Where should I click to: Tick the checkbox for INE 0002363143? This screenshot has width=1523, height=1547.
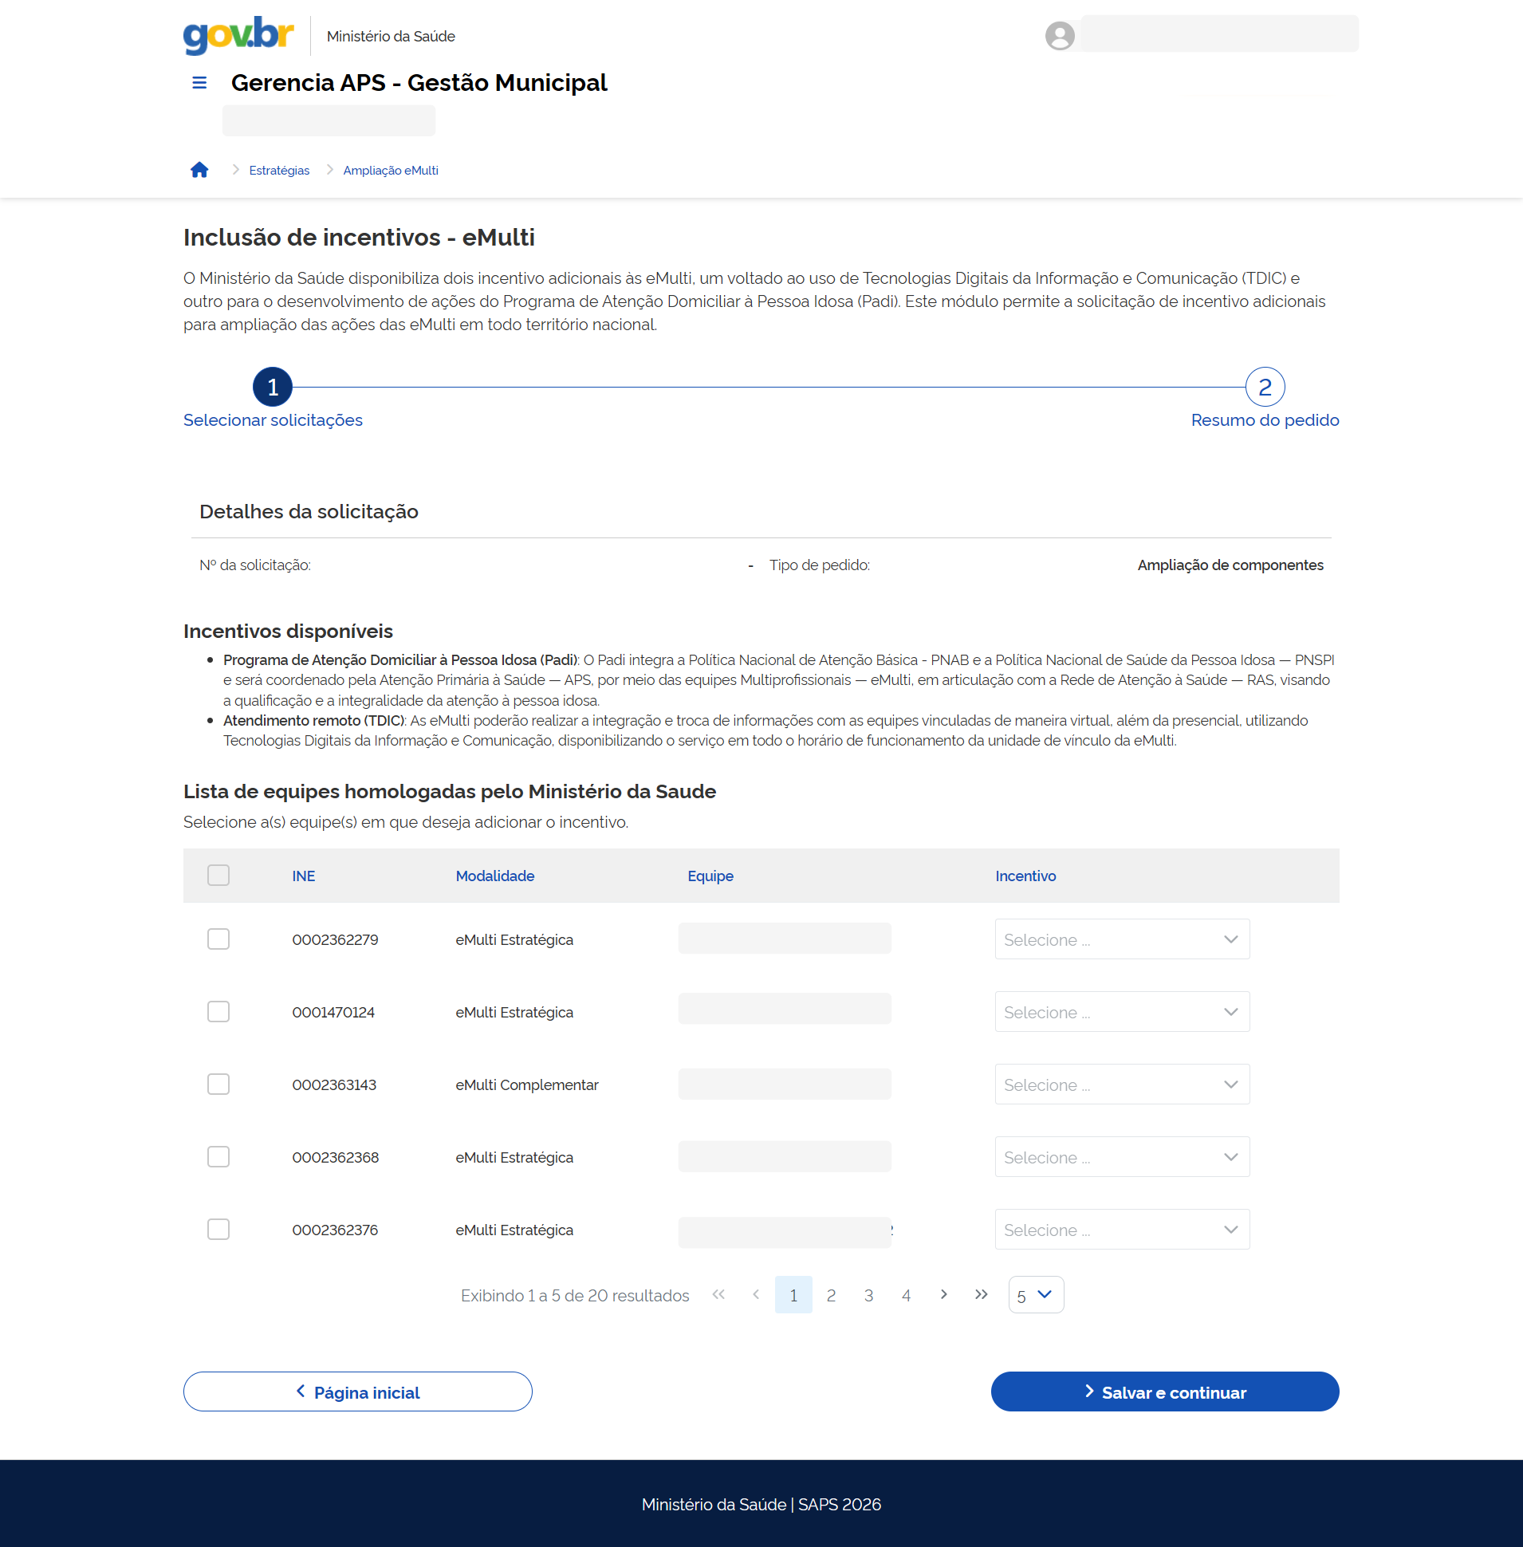pos(218,1084)
